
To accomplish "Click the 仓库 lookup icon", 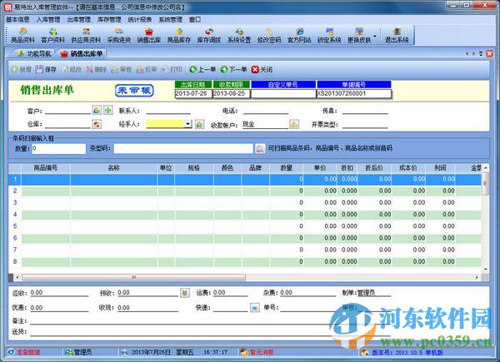I will 97,124.
